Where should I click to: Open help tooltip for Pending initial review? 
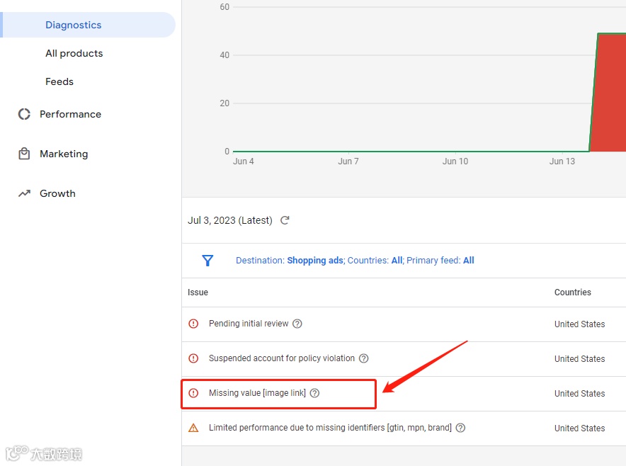pyautogui.click(x=297, y=324)
